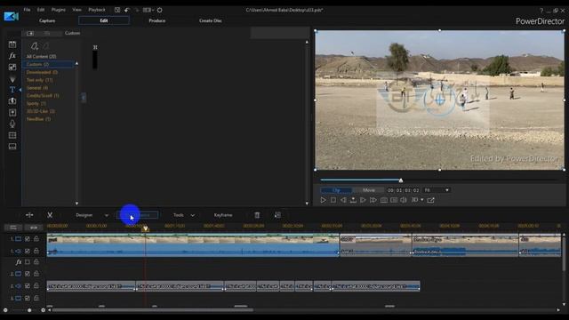Play the preview
Screen dimensions: 569x320
324,200
